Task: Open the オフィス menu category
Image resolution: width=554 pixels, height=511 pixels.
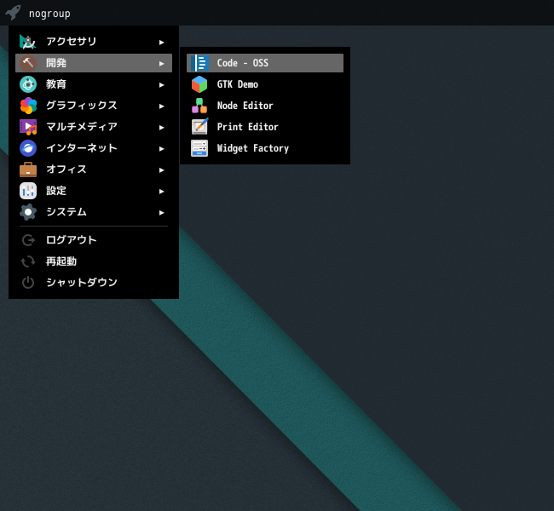Action: click(x=94, y=169)
